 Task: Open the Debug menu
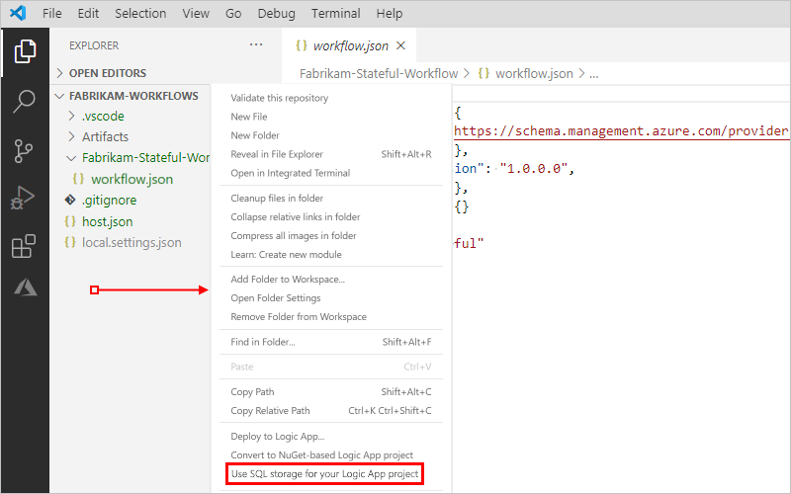[x=277, y=14]
